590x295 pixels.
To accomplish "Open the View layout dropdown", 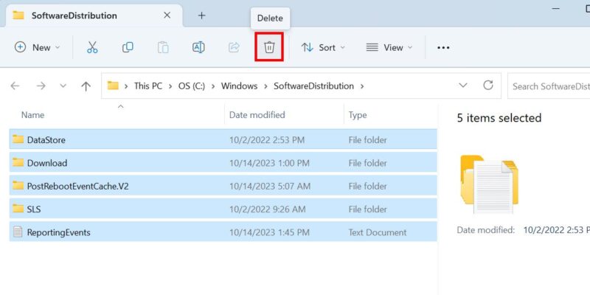I will point(389,47).
